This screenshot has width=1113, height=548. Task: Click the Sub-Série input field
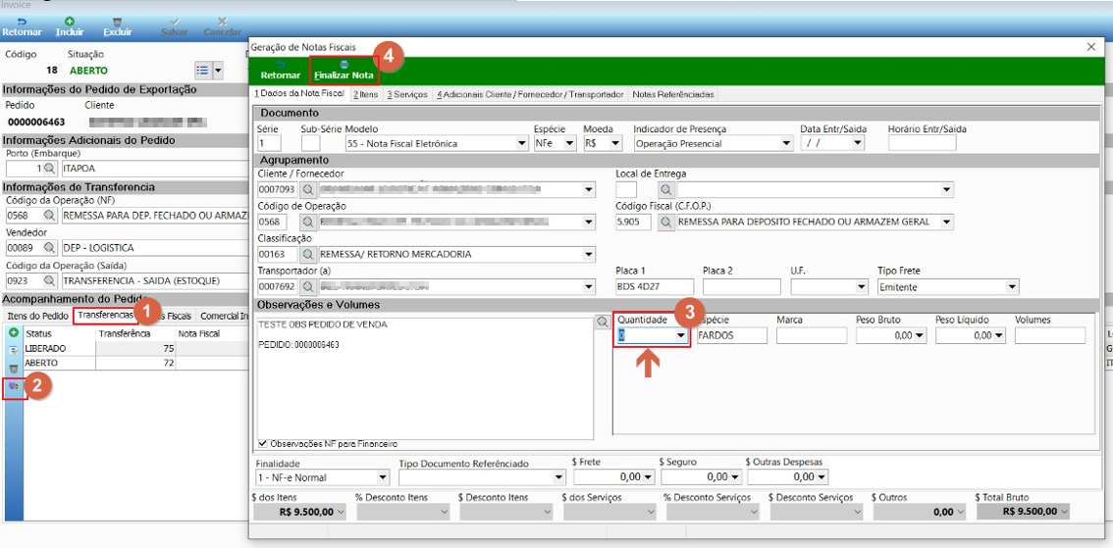[x=311, y=143]
